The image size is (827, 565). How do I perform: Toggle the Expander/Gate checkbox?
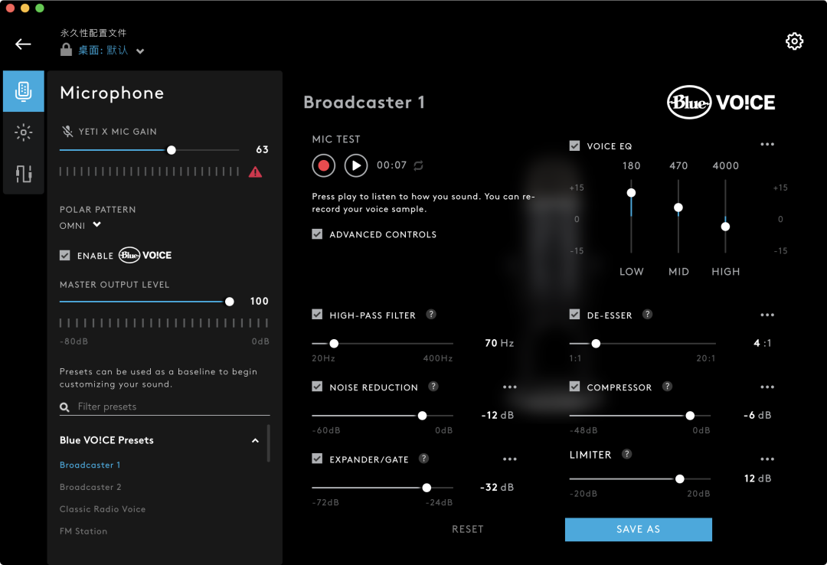coord(317,459)
